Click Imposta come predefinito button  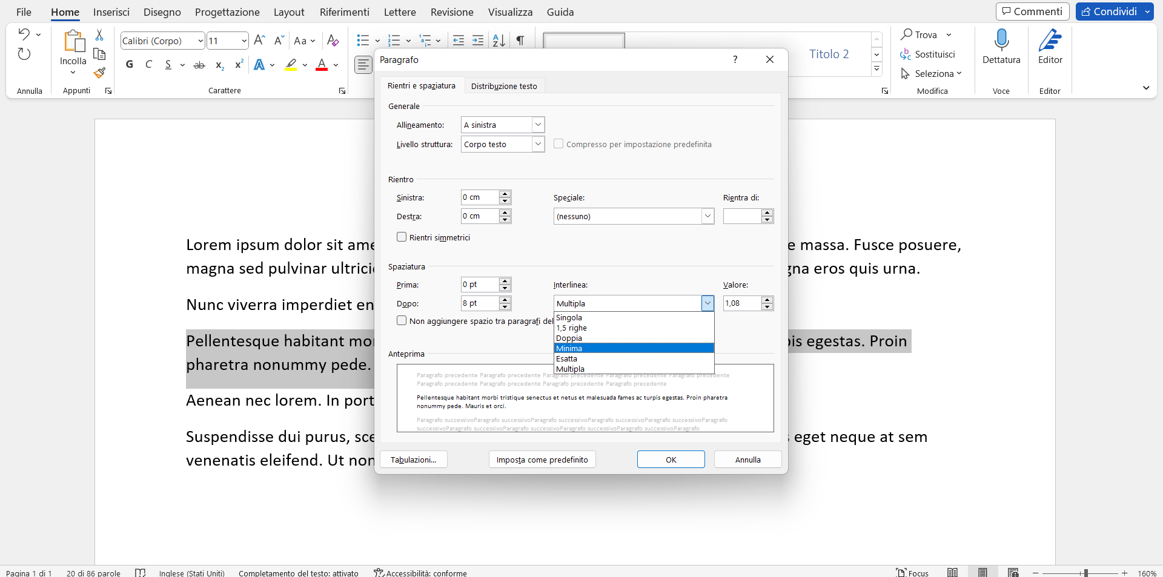[542, 460]
